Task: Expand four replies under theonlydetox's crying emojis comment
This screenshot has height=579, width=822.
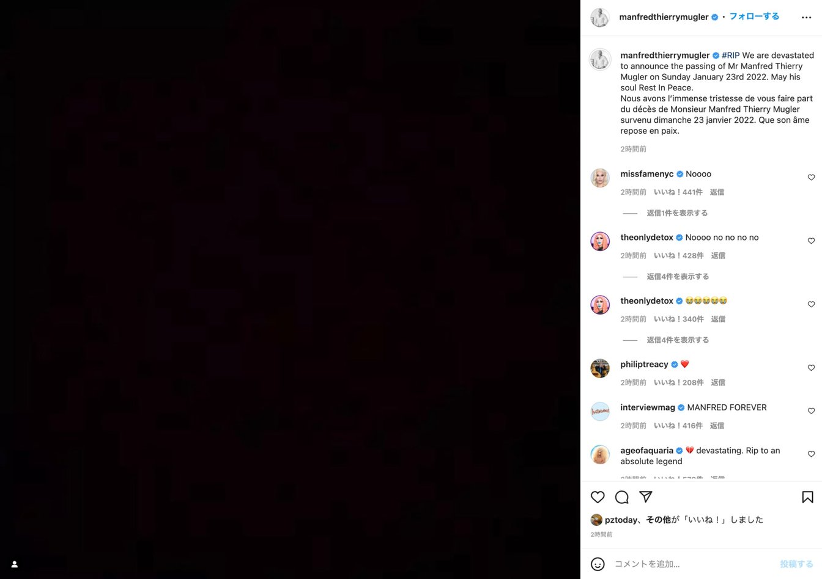Action: point(678,340)
